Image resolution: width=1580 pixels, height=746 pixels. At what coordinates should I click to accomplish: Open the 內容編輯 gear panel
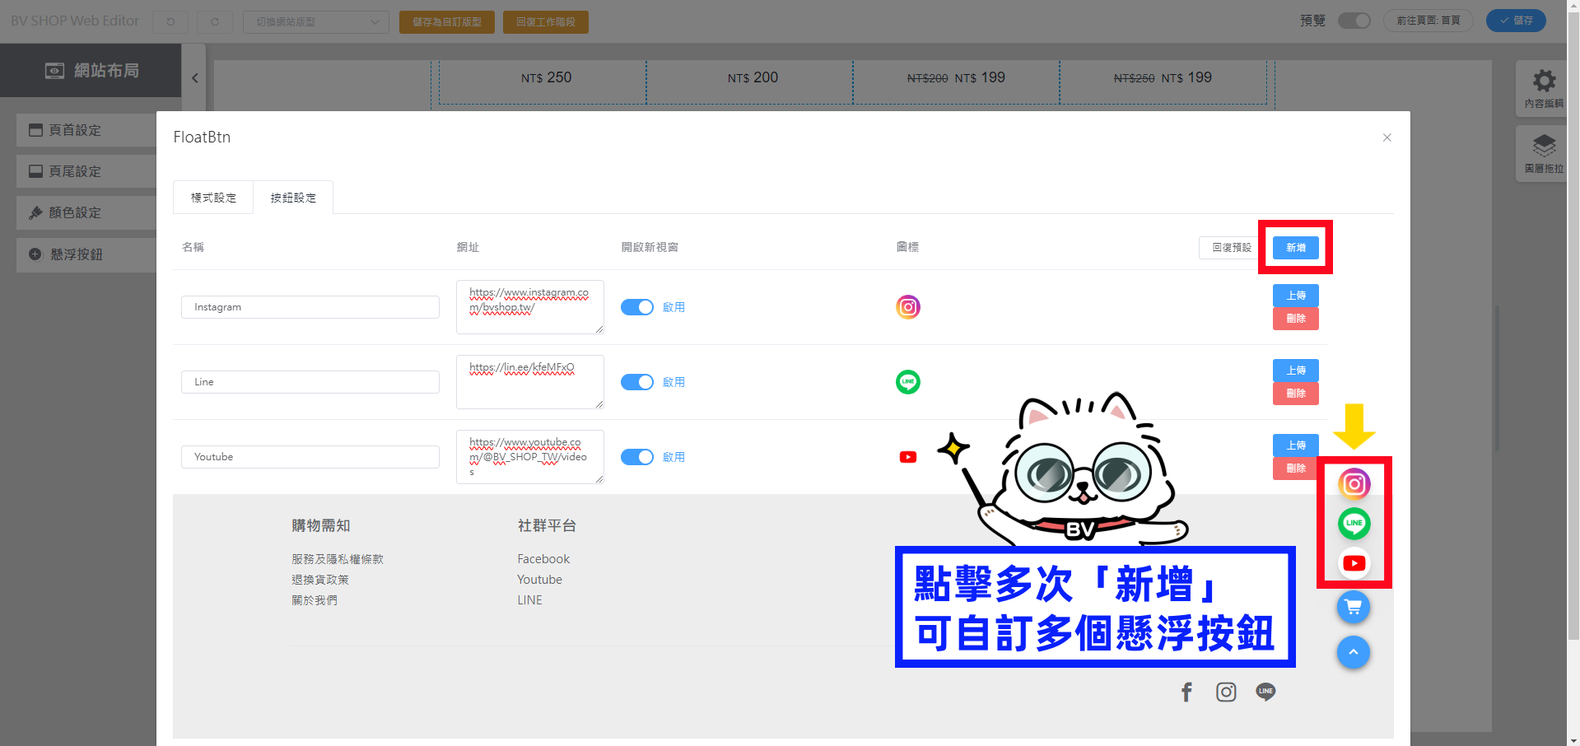pos(1544,88)
